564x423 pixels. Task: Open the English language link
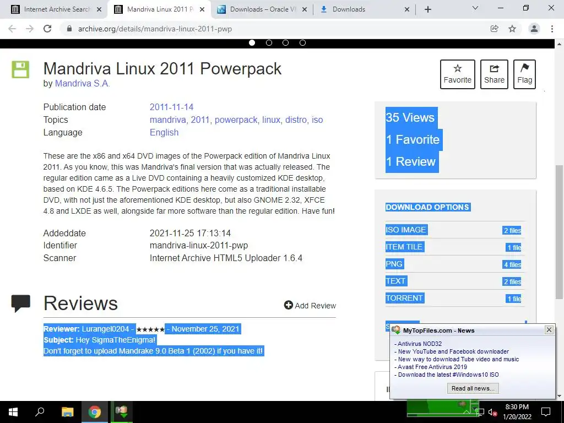pyautogui.click(x=164, y=132)
